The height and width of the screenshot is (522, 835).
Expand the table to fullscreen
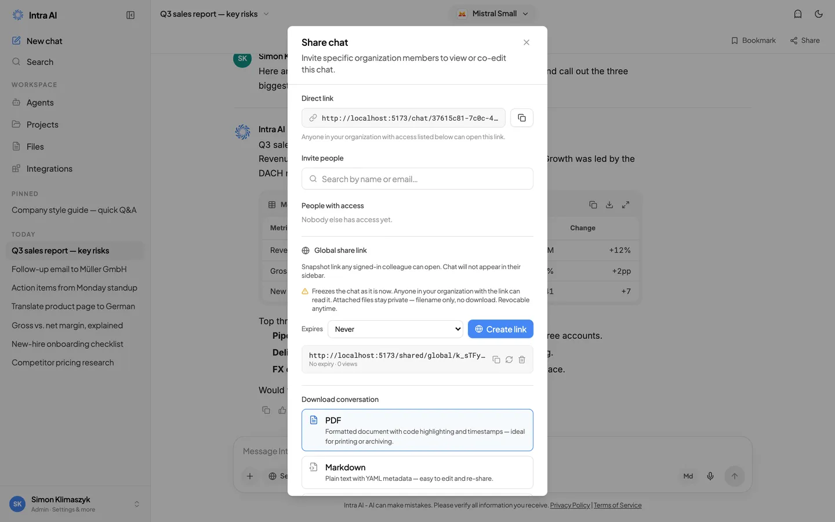pos(626,205)
